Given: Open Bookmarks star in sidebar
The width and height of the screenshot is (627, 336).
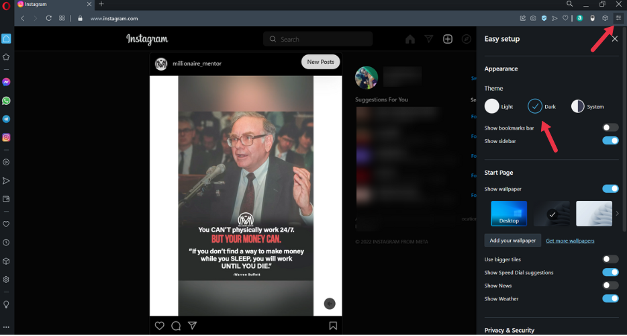Looking at the screenshot, I should coord(6,57).
